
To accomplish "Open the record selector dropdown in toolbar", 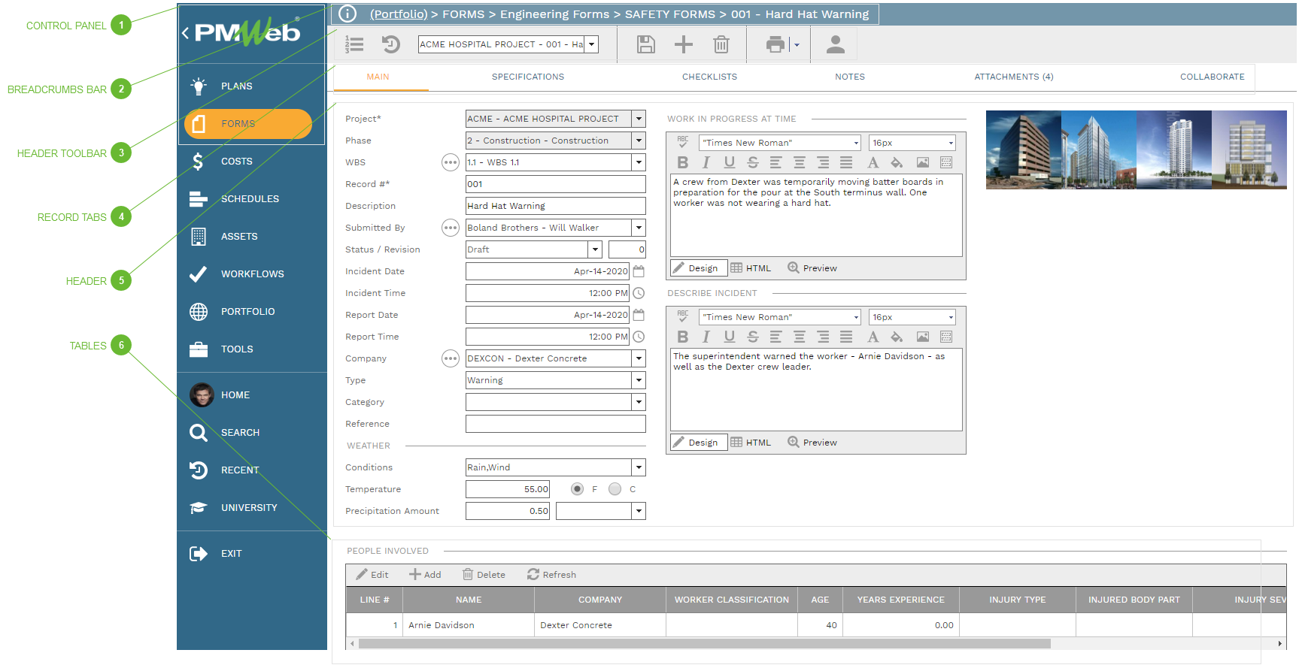I will (x=592, y=44).
